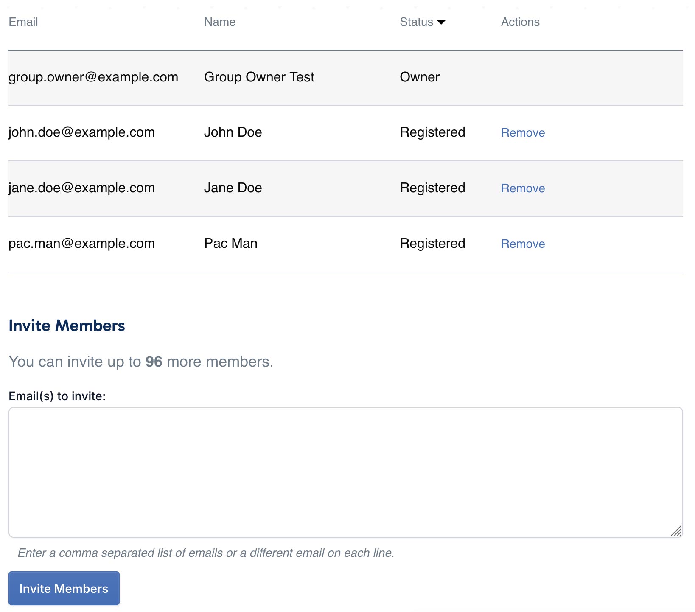Screen dimensions: 695x612
Task: Select the group.owner@example.com email
Action: 93,77
